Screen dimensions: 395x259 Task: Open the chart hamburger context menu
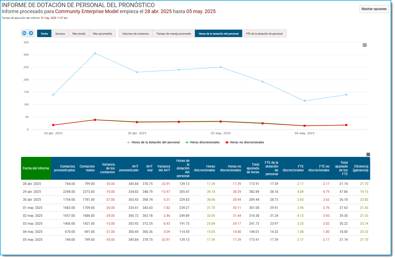click(x=365, y=45)
